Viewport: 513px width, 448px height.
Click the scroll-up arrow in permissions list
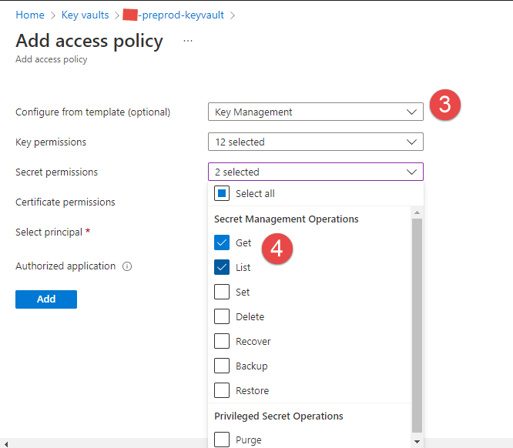pyautogui.click(x=417, y=212)
